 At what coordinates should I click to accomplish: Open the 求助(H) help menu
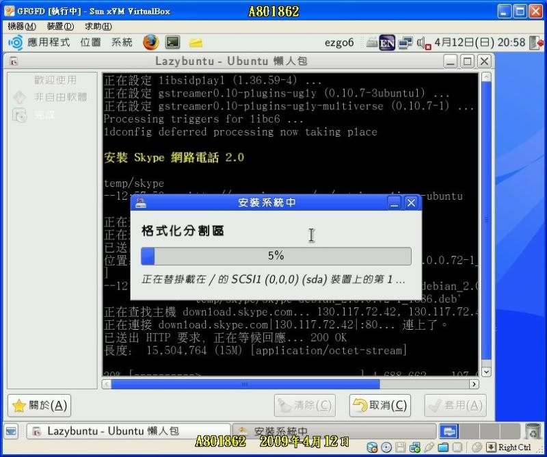98,27
